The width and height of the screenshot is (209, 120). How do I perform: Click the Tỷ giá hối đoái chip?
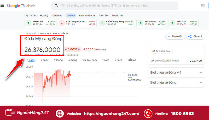coord(161,51)
